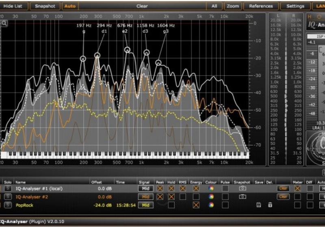
Task: Click the 676 Hz peak marker circle
Action: tap(127, 50)
